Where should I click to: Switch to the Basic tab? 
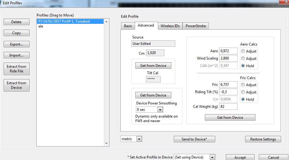(128, 26)
